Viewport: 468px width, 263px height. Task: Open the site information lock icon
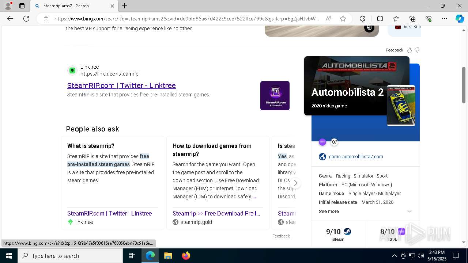pyautogui.click(x=46, y=19)
